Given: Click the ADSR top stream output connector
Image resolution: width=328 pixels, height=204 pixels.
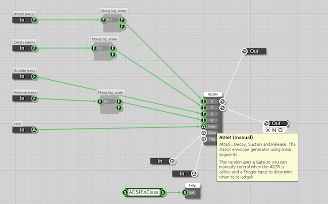Looking at the screenshot, I should [x=223, y=101].
